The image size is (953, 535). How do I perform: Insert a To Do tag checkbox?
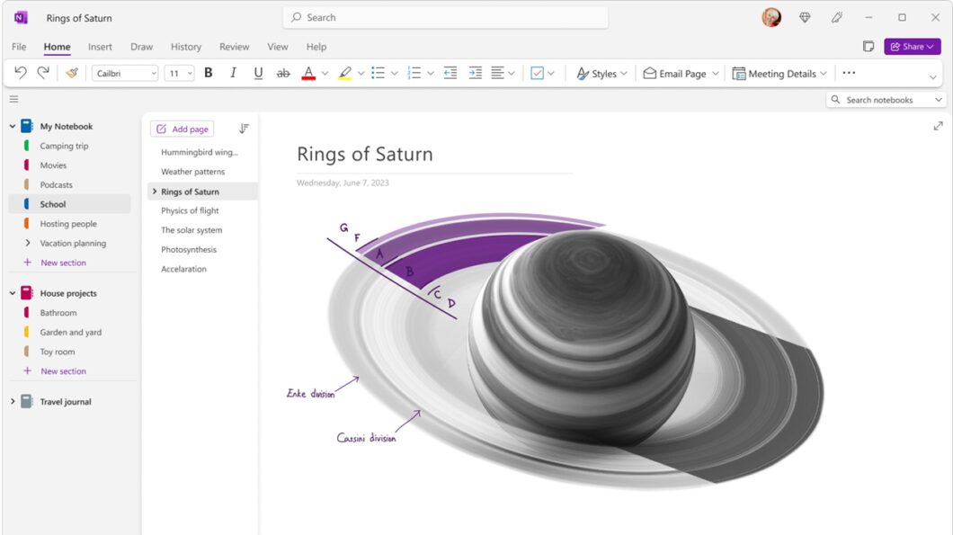[537, 73]
